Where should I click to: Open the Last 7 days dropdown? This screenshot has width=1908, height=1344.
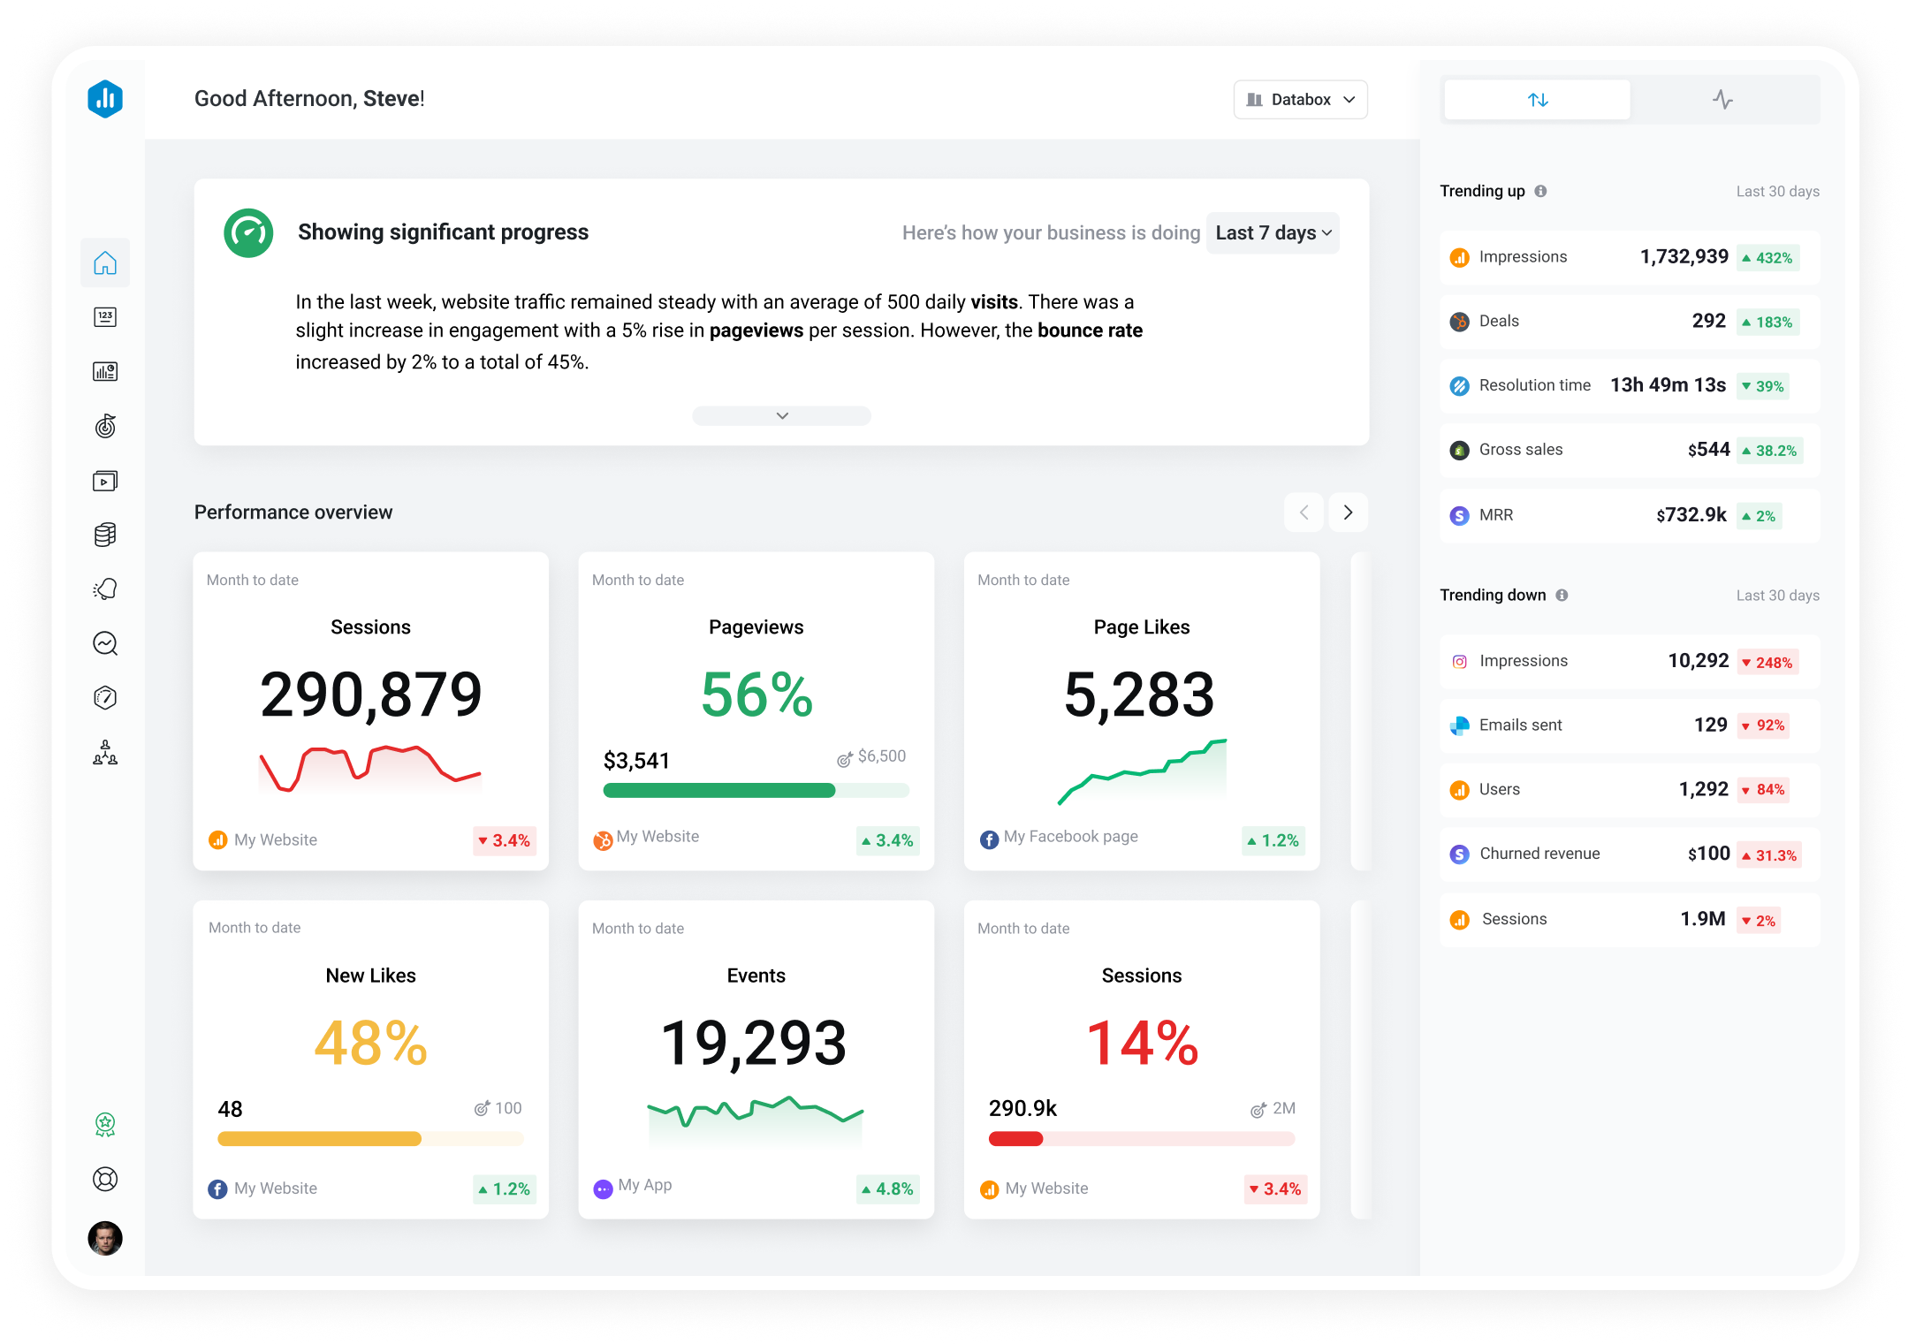[x=1272, y=232]
